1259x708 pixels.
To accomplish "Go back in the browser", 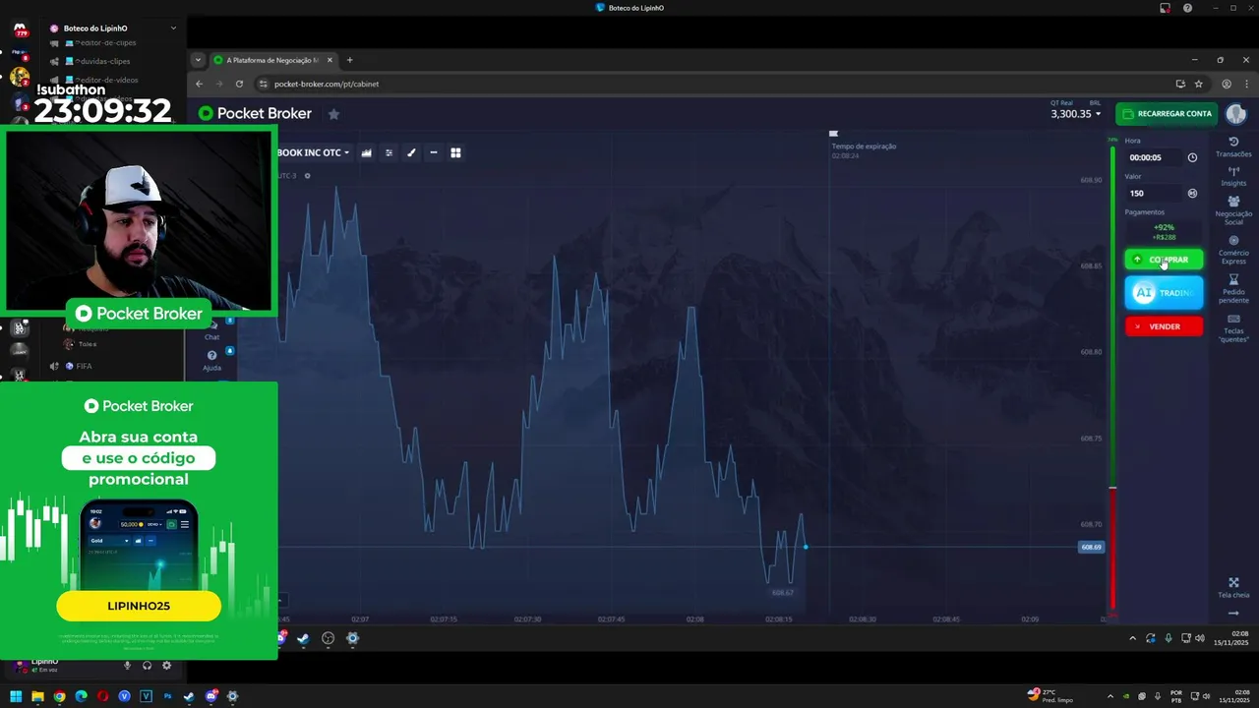I will click(x=199, y=84).
